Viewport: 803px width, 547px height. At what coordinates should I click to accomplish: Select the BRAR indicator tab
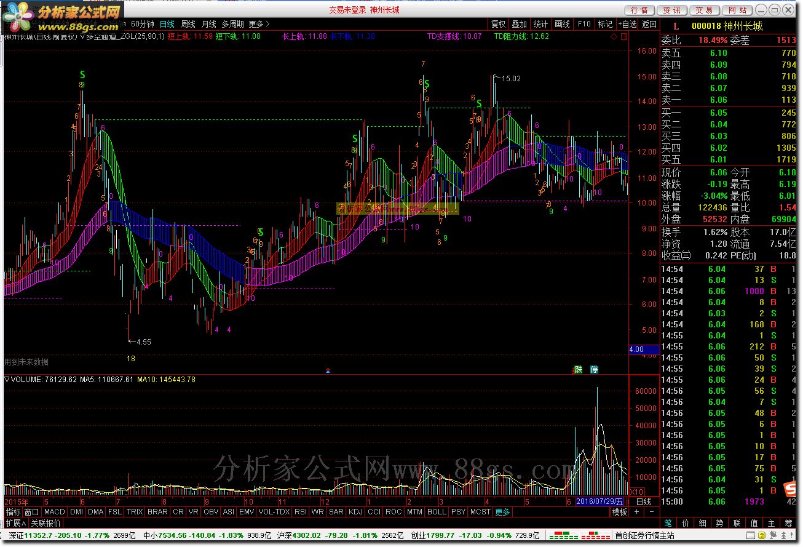pyautogui.click(x=157, y=512)
